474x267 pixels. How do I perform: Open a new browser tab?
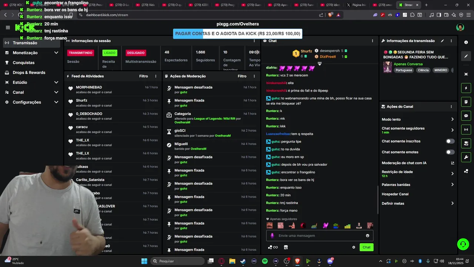pyautogui.click(x=426, y=5)
